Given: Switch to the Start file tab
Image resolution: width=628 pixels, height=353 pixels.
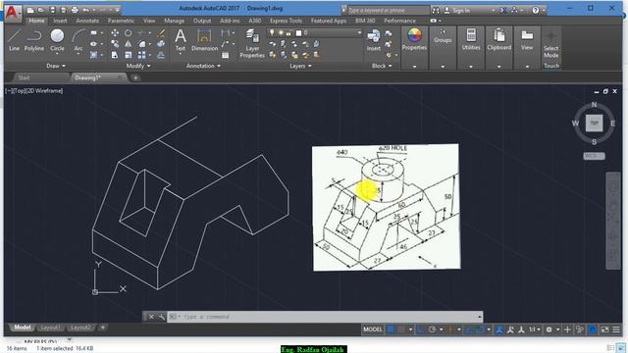Looking at the screenshot, I should tap(24, 77).
